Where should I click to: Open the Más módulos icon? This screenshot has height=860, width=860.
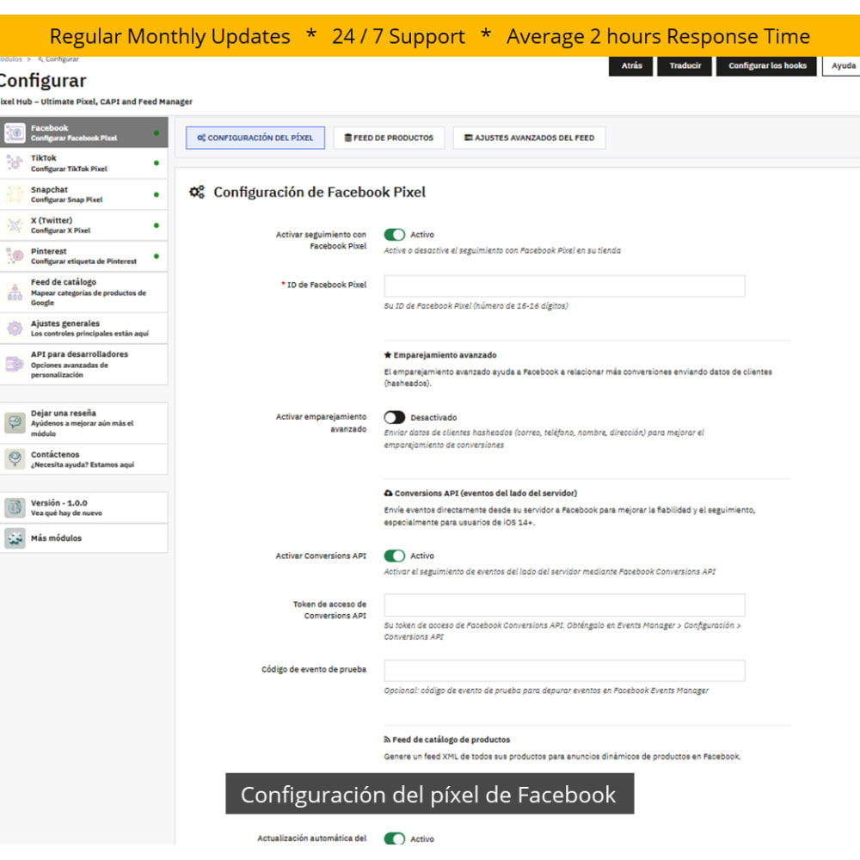[x=15, y=538]
